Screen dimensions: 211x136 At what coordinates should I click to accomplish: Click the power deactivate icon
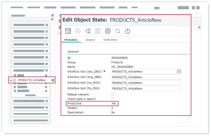[128, 31]
